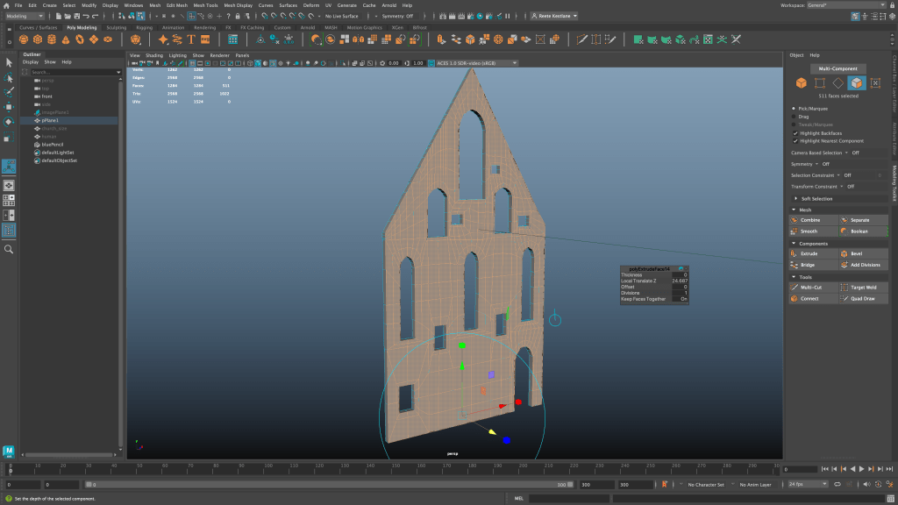
Task: Click the Select tool arrow in left toolbox
Action: pyautogui.click(x=9, y=62)
